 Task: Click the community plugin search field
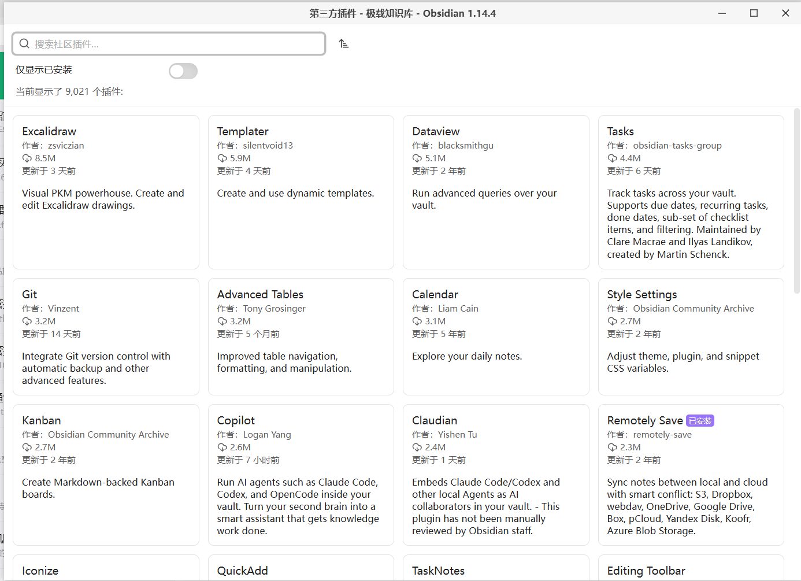pos(169,44)
